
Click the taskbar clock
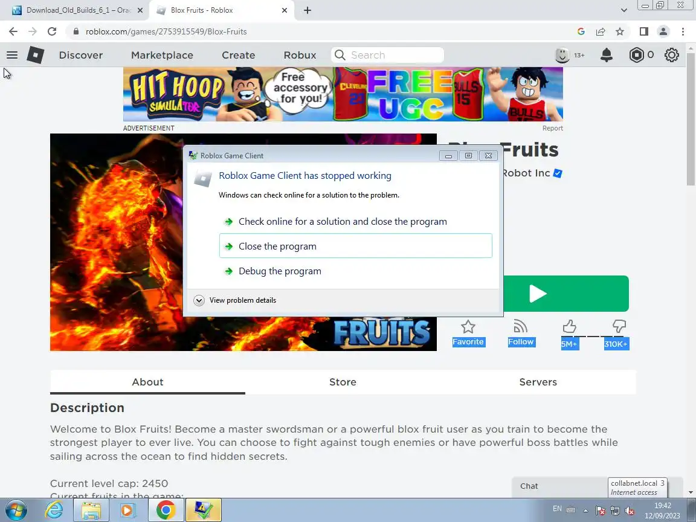coord(662,511)
